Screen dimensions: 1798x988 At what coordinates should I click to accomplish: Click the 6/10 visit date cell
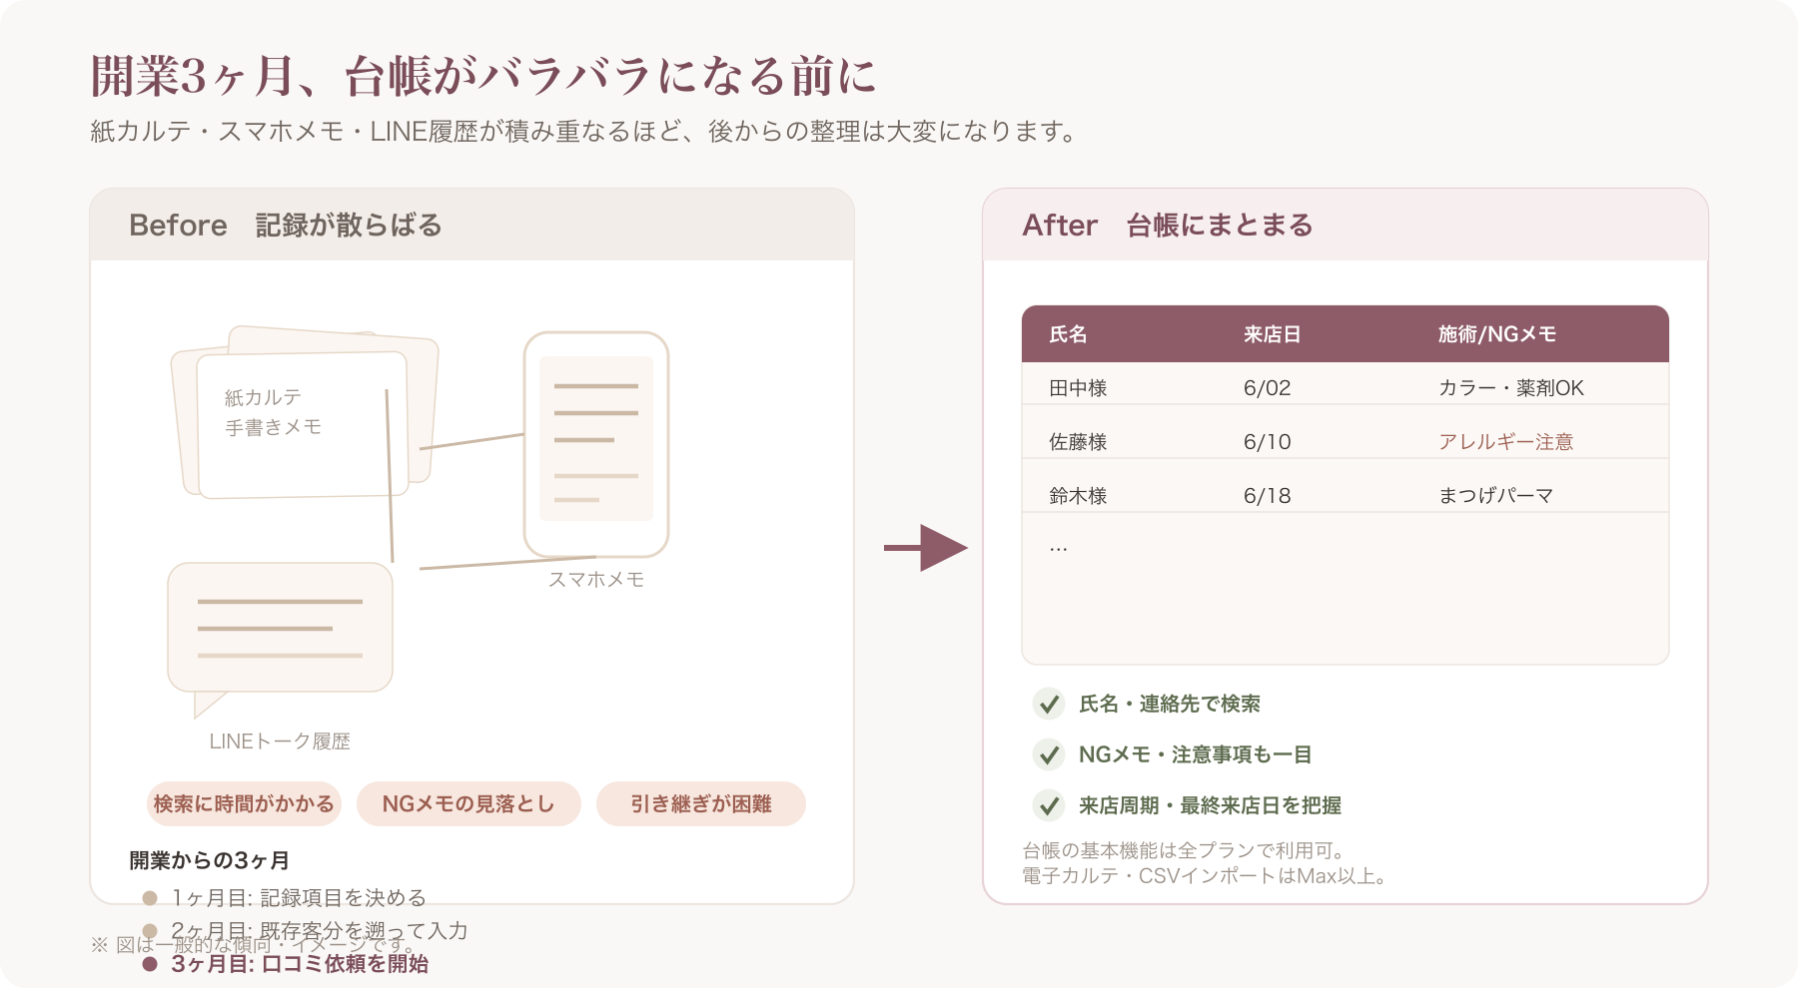tap(1268, 442)
